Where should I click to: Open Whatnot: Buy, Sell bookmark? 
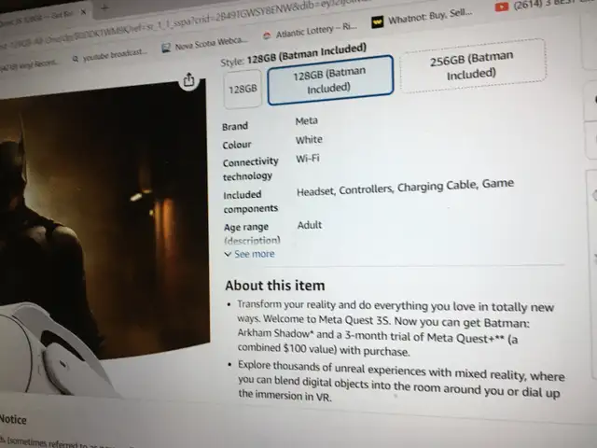point(423,17)
